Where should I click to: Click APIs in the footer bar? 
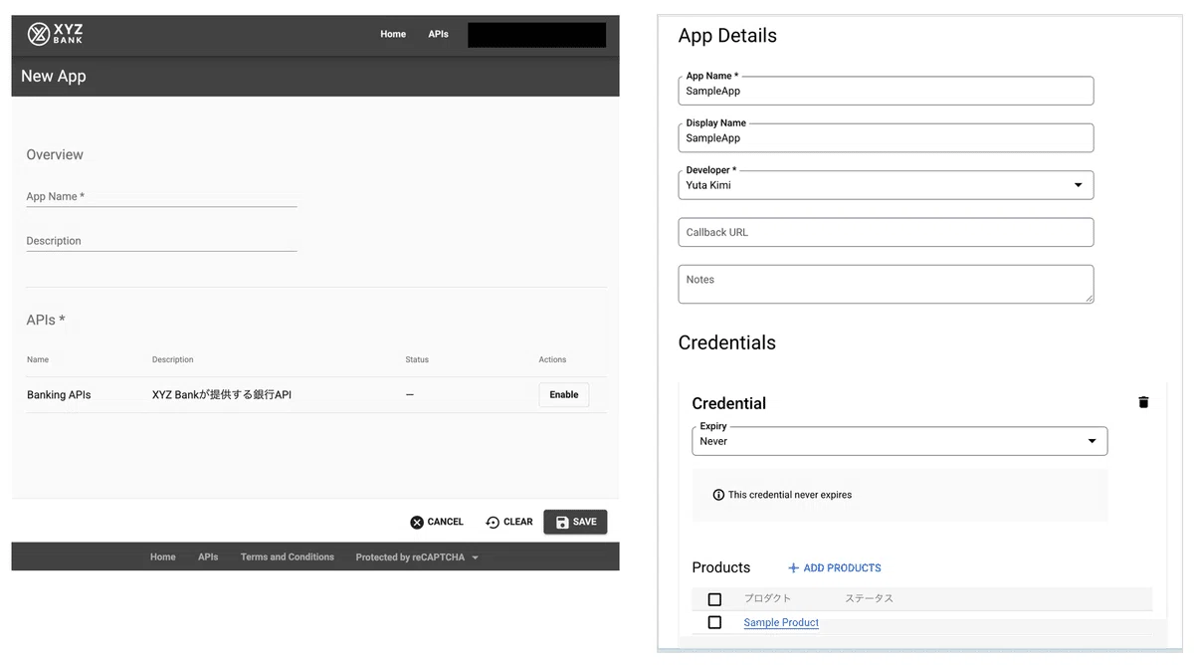[208, 557]
